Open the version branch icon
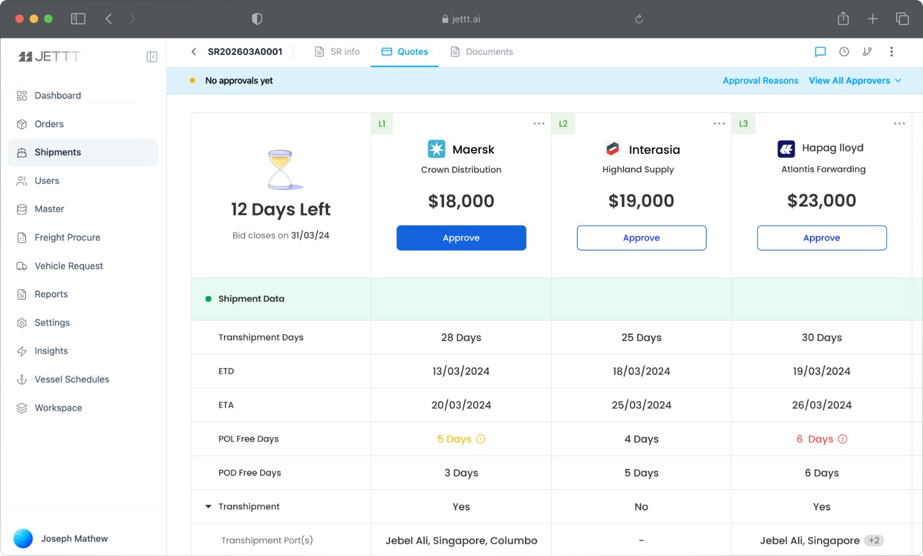 [867, 52]
